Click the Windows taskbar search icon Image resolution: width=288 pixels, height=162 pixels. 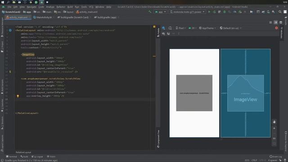(x=8, y=2)
